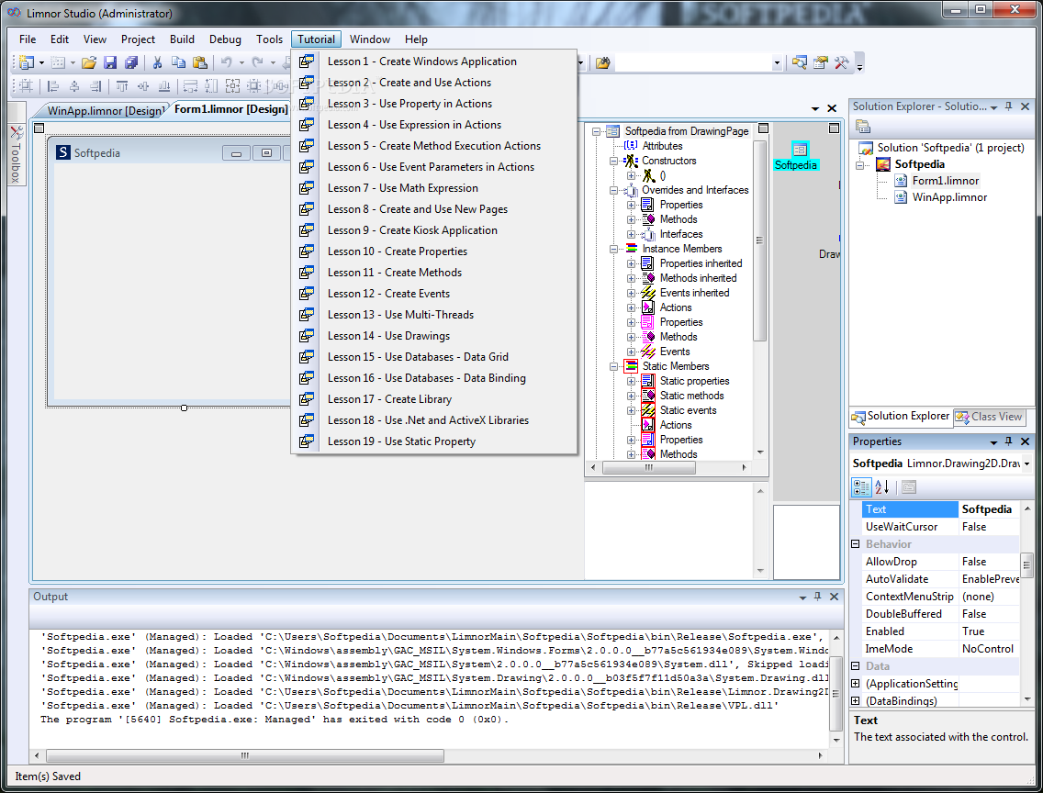
Task: Click the Make Same Width icon
Action: click(x=190, y=85)
